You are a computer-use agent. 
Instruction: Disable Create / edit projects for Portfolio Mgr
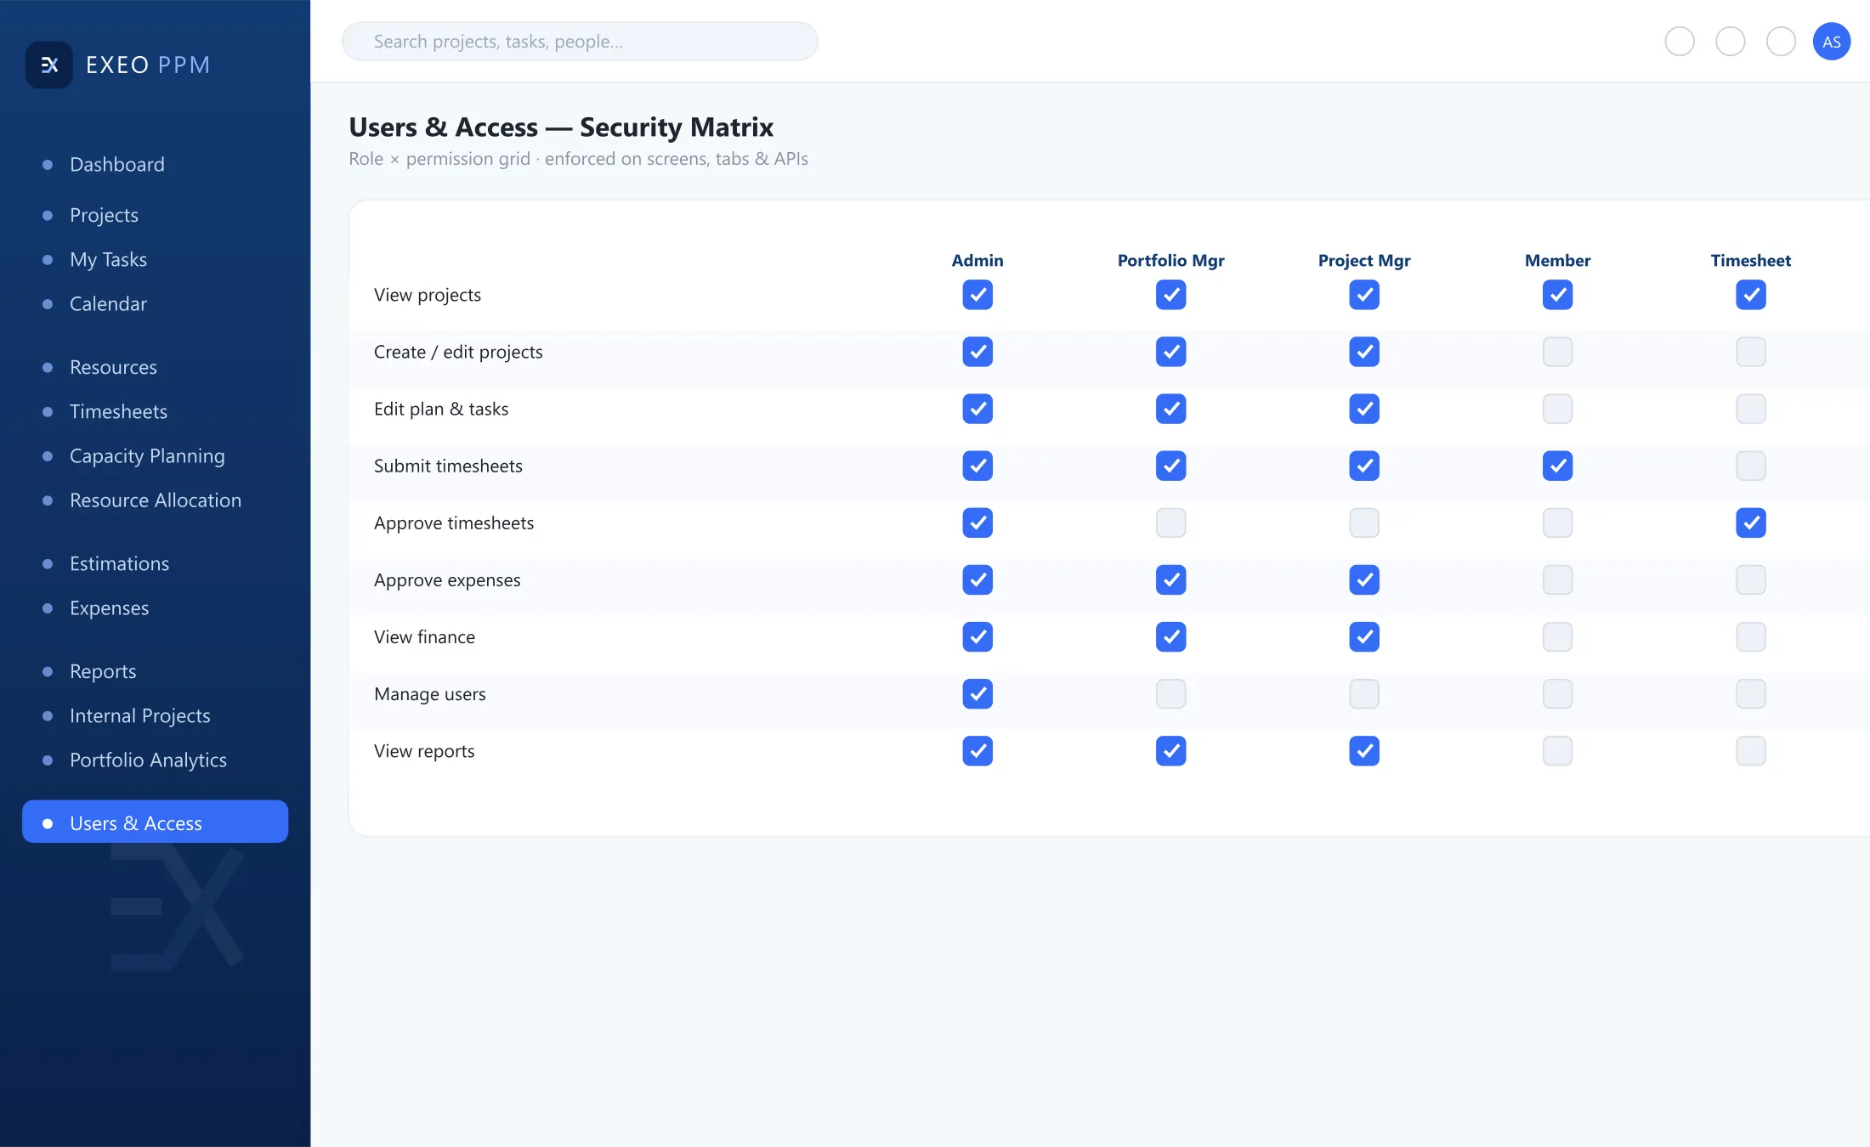pos(1170,352)
